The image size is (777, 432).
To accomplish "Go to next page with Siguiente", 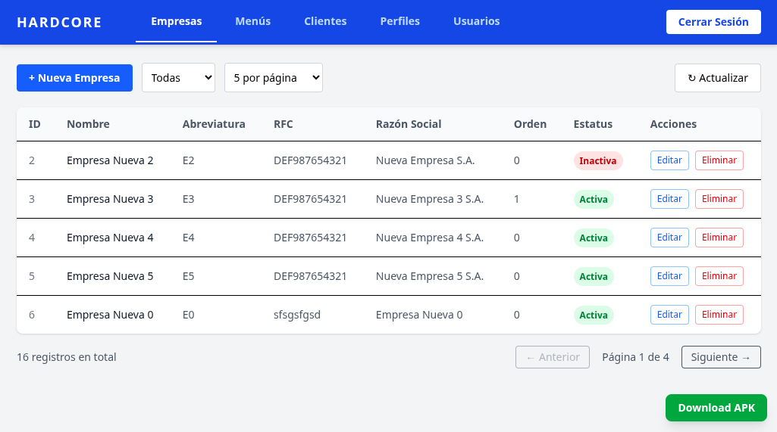I will 721,357.
